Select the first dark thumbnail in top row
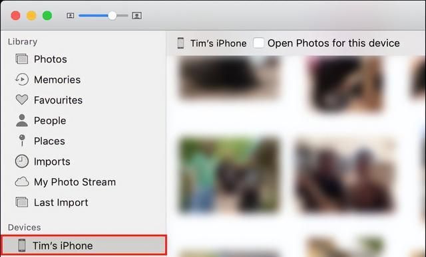426x257 pixels. [x=229, y=77]
